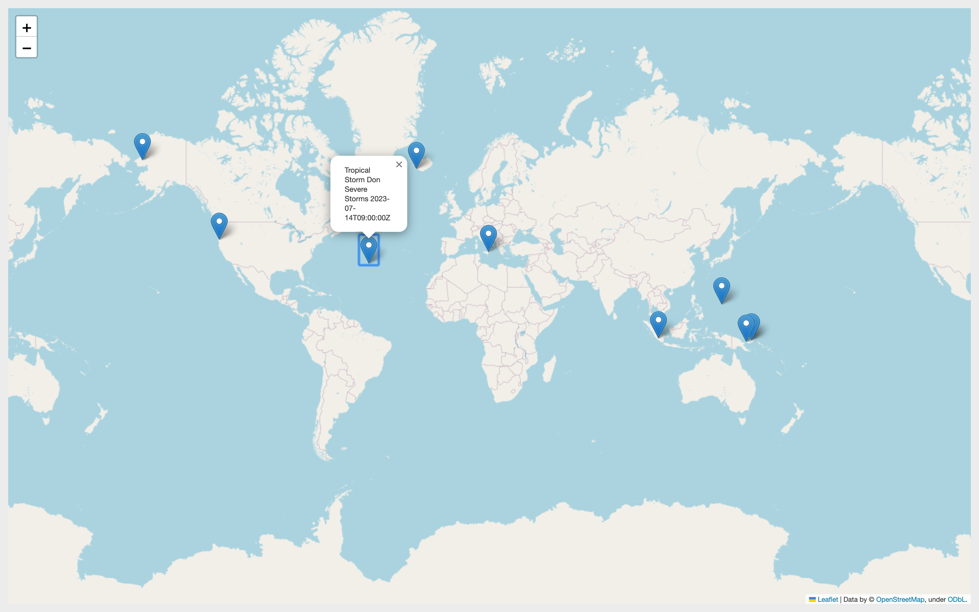Select the marker over Italy
Screen dimensions: 979x612
click(x=488, y=237)
